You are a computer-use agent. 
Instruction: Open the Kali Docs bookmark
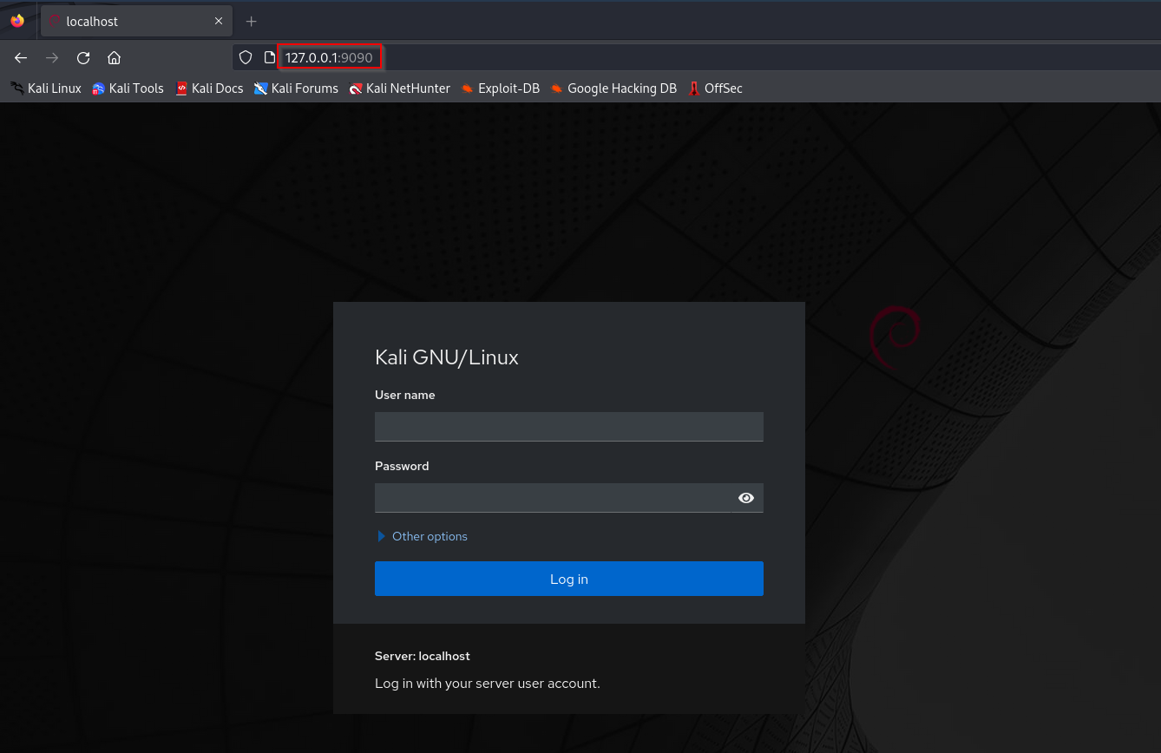pyautogui.click(x=209, y=88)
